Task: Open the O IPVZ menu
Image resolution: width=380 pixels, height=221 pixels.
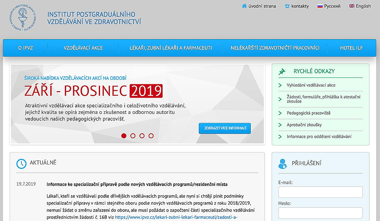Action: tap(25, 48)
